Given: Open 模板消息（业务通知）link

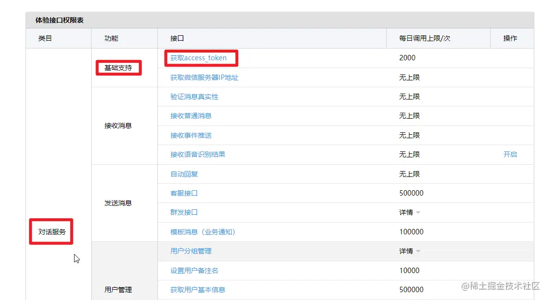Looking at the screenshot, I should point(202,232).
